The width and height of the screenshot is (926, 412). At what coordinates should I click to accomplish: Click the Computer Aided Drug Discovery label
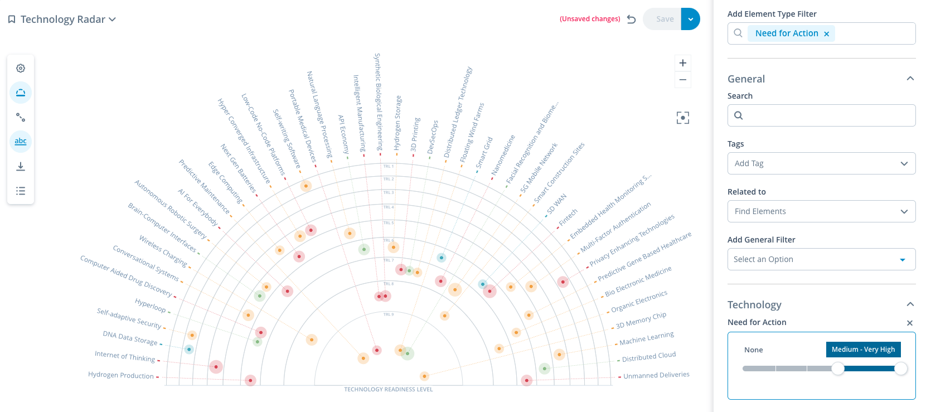click(126, 276)
